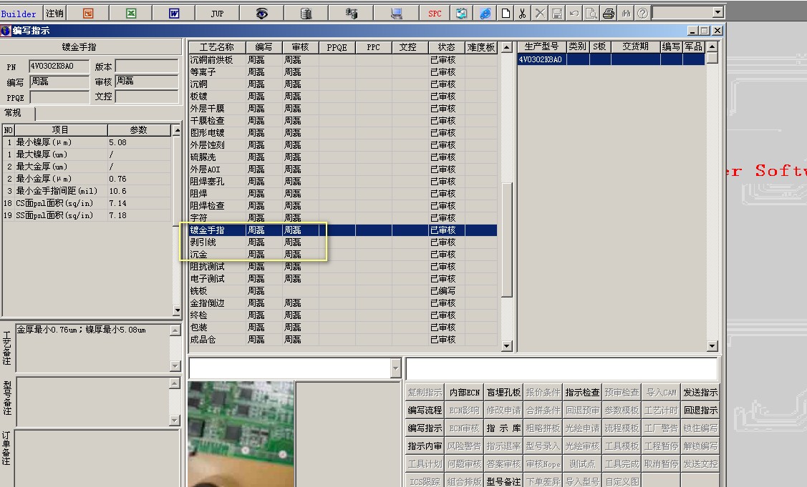Select the 剥引线 process row
Image resolution: width=807 pixels, height=487 pixels.
343,242
